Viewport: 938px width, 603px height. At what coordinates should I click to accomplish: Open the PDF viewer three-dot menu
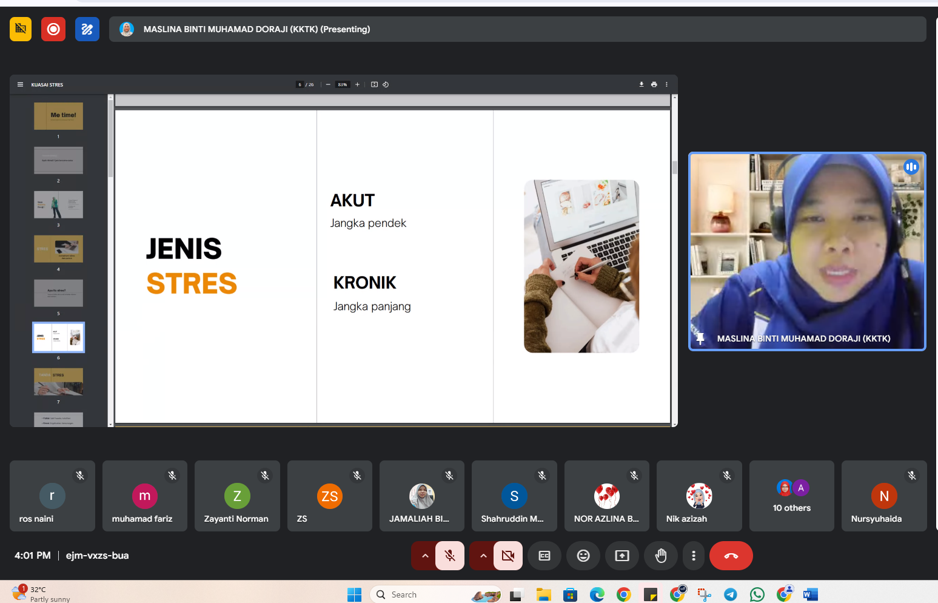coord(666,85)
